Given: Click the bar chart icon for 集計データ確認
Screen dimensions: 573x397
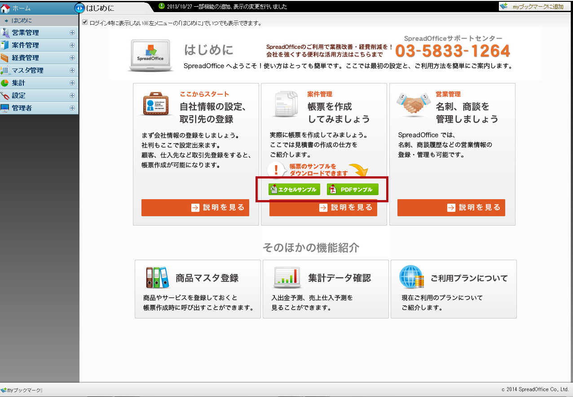Looking at the screenshot, I should pyautogui.click(x=287, y=278).
